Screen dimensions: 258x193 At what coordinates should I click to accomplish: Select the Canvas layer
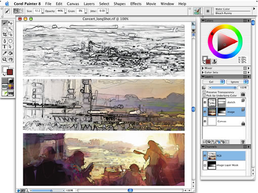point(224,121)
